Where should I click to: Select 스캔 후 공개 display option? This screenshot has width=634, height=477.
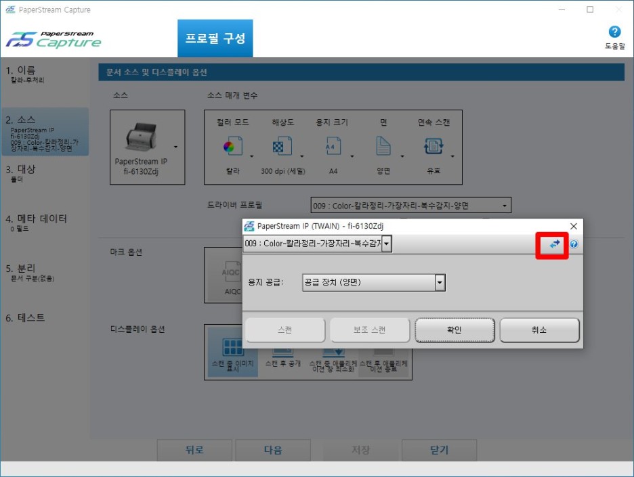coord(283,358)
